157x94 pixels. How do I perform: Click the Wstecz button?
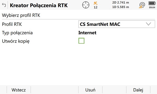(x=19, y=90)
